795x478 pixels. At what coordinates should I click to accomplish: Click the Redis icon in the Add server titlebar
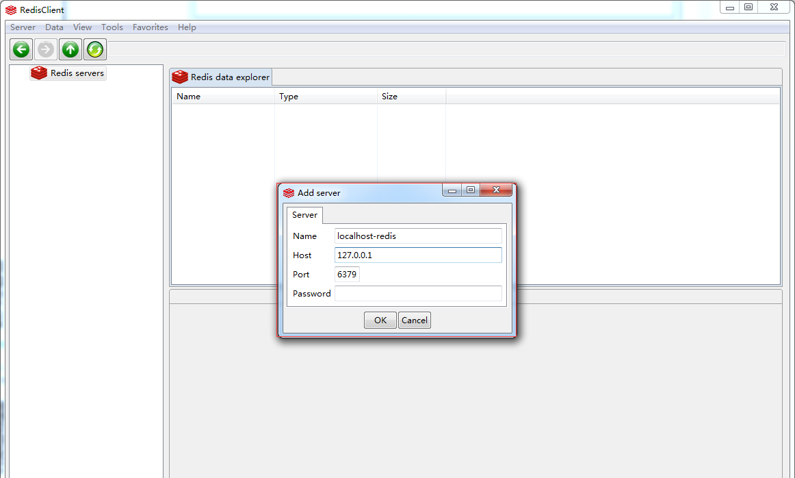coord(288,192)
